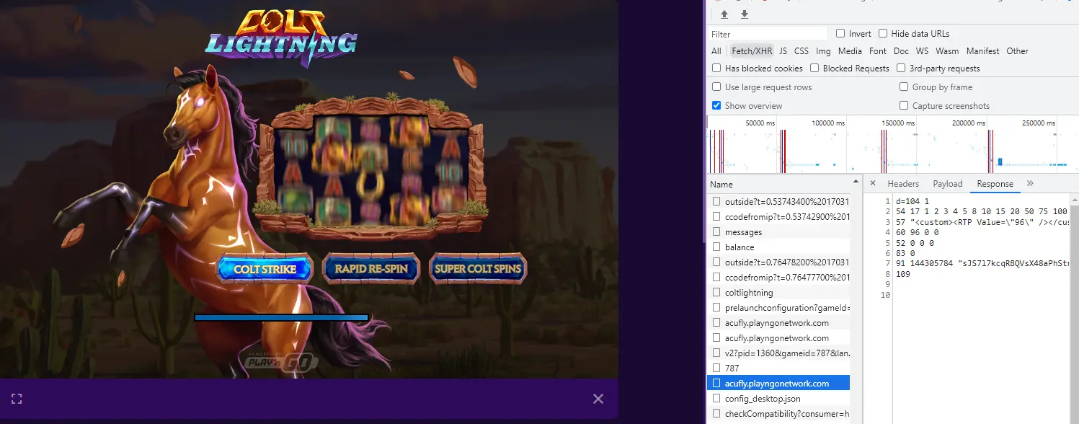Click response line 91 144305784

click(982, 264)
